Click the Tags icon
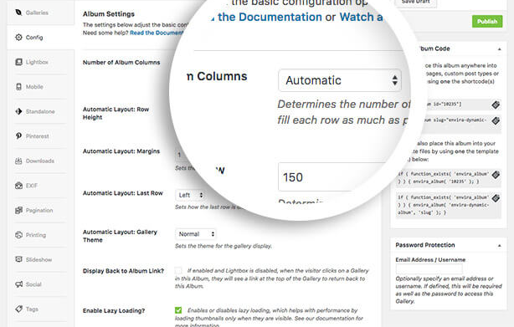 [x=18, y=309]
